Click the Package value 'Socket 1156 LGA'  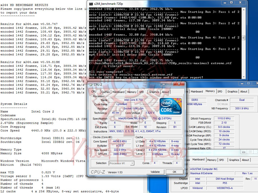click(x=133, y=109)
